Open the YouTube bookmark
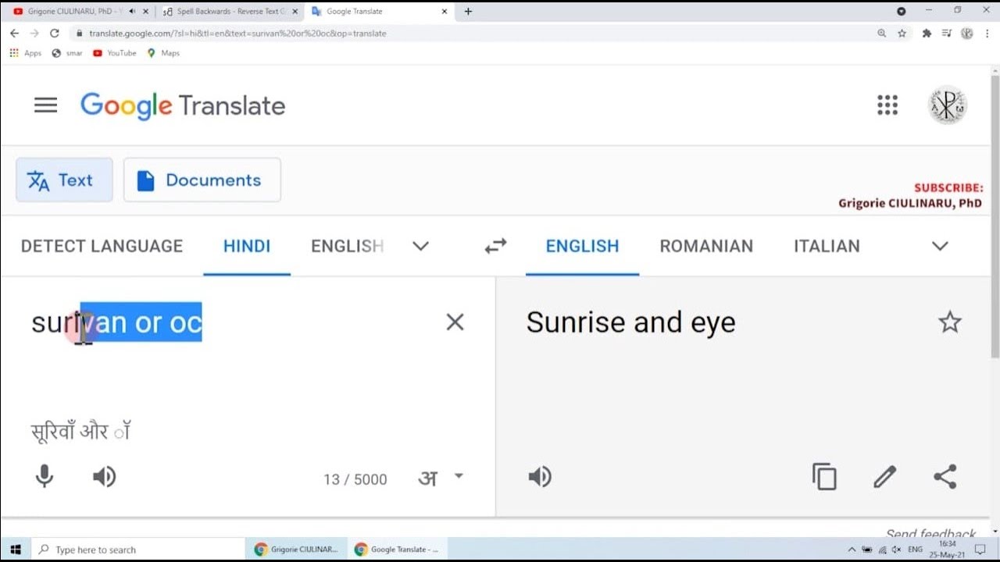Viewport: 1000px width, 562px height. 114,53
